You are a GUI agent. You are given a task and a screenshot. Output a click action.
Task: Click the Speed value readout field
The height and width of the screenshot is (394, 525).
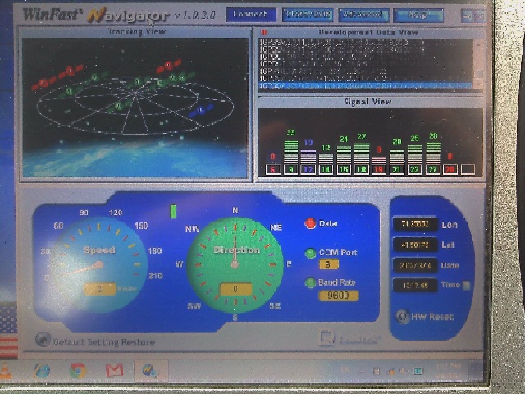(x=100, y=289)
